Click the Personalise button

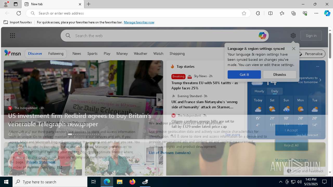click(311, 54)
